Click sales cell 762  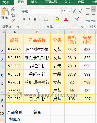tap(87, 82)
